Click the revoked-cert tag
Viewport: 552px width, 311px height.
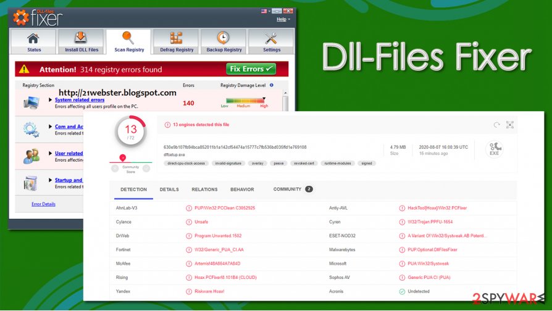[x=304, y=164]
